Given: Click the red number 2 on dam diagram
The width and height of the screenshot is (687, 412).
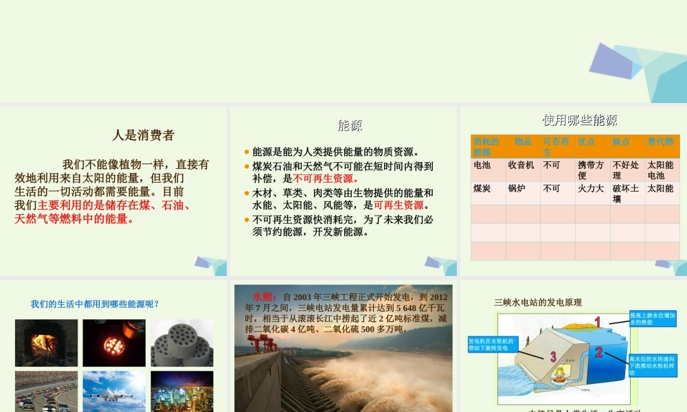Looking at the screenshot, I should [599, 352].
